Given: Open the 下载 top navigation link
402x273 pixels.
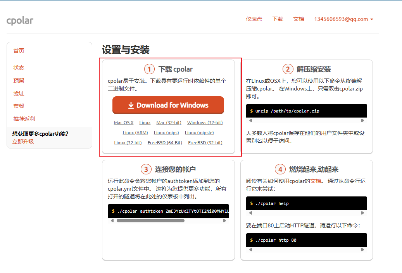Looking at the screenshot, I should point(278,19).
